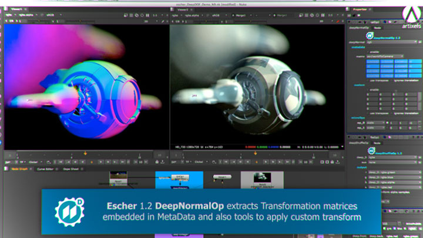Click the orange playhead on left timeline
423x238 pixels.
(x=85, y=153)
